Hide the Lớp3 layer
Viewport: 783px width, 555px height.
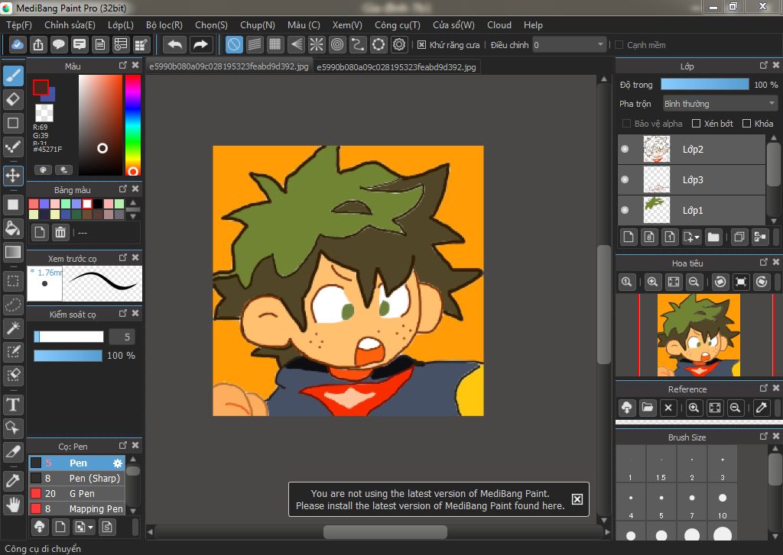pyautogui.click(x=625, y=179)
